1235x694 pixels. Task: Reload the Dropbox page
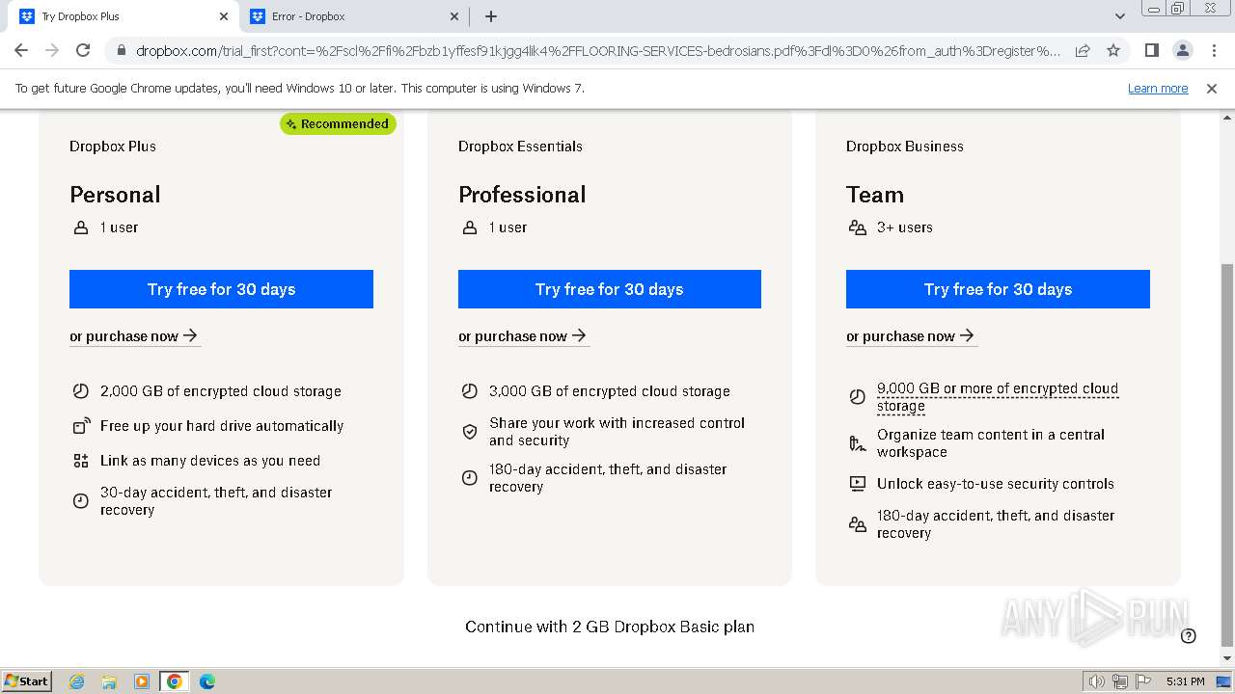(83, 50)
